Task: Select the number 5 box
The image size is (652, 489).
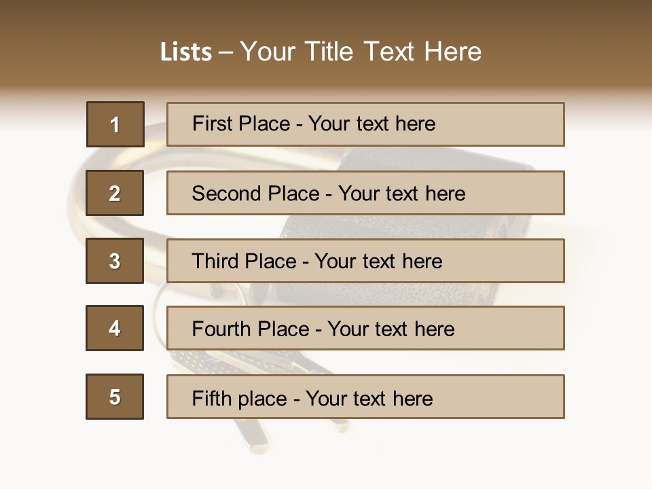Action: (115, 397)
